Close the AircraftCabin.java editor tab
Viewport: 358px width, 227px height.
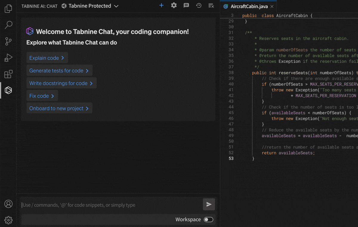(272, 6)
